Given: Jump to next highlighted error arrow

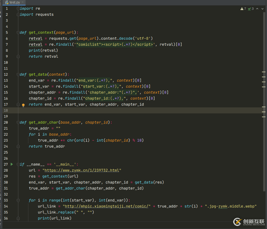Looking at the screenshot, I should tap(262, 9).
